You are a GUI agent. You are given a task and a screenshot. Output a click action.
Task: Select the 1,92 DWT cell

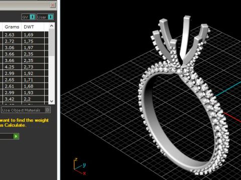click(x=33, y=73)
